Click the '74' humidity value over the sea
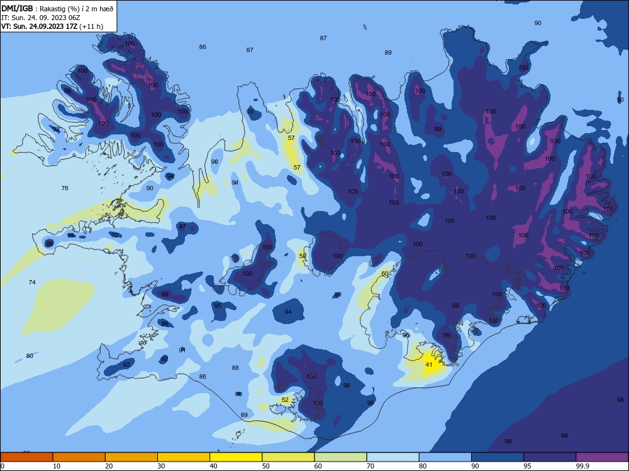The image size is (629, 471). [x=32, y=283]
